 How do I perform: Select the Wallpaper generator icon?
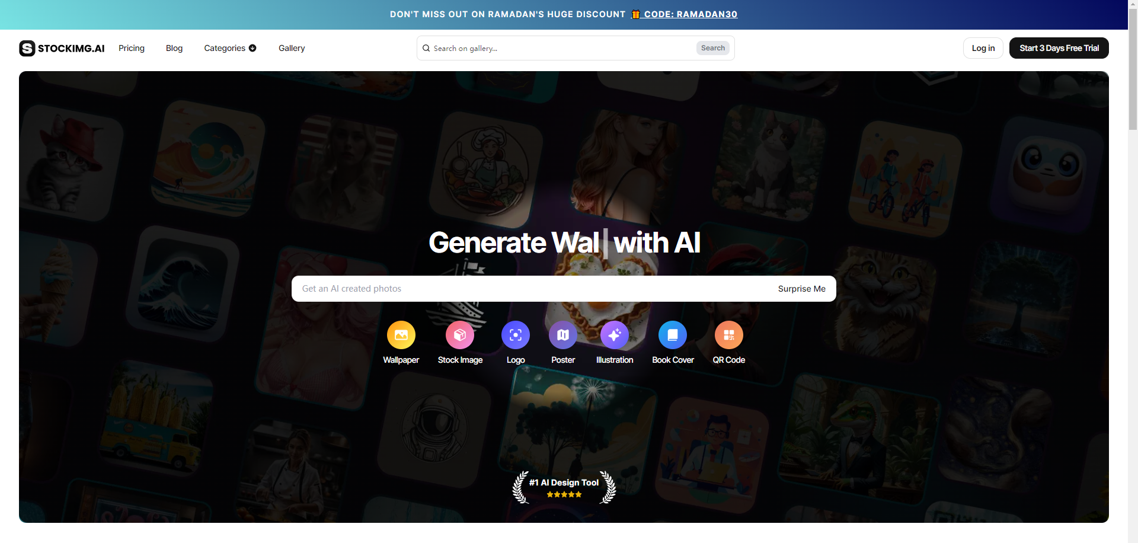pos(401,335)
